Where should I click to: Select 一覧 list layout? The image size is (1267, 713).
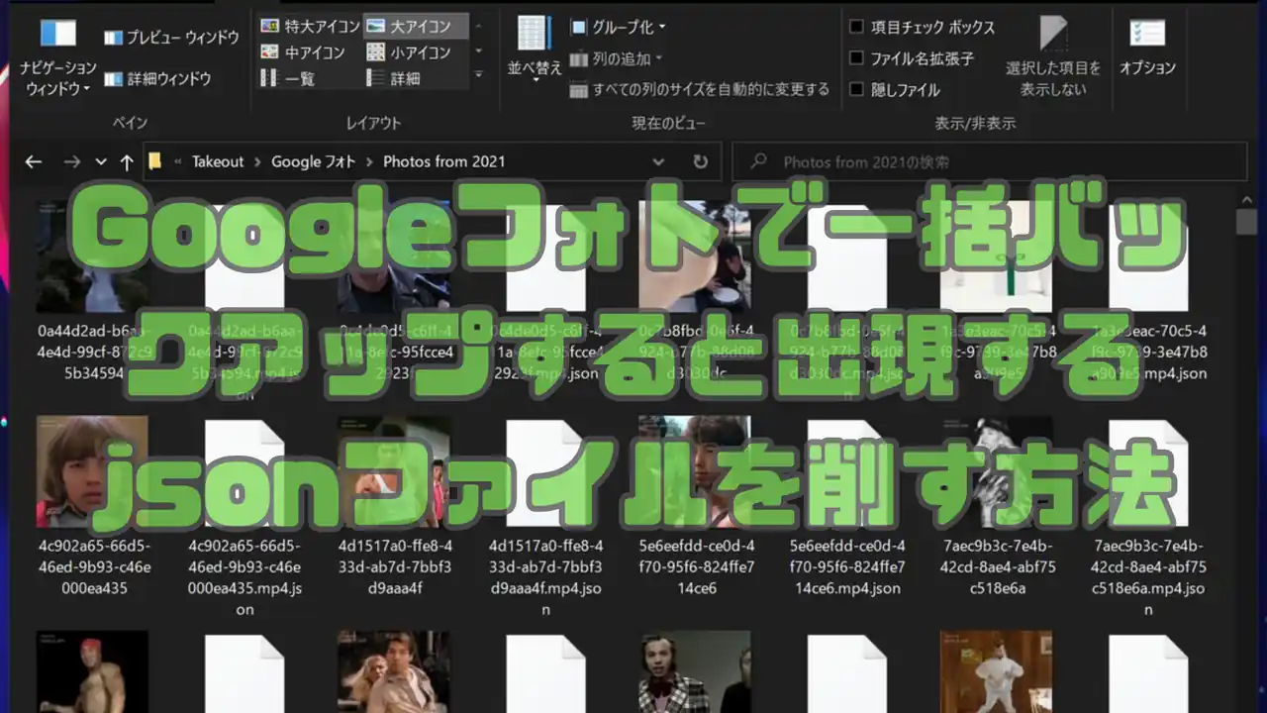pyautogui.click(x=287, y=78)
